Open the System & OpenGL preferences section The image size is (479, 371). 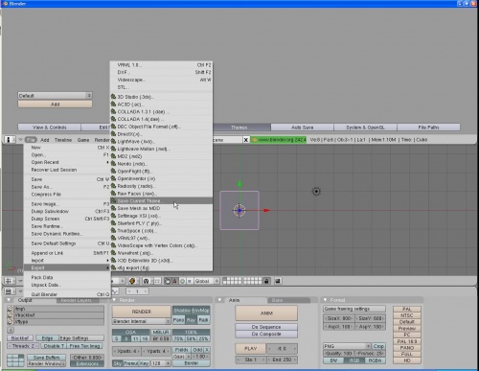[365, 128]
